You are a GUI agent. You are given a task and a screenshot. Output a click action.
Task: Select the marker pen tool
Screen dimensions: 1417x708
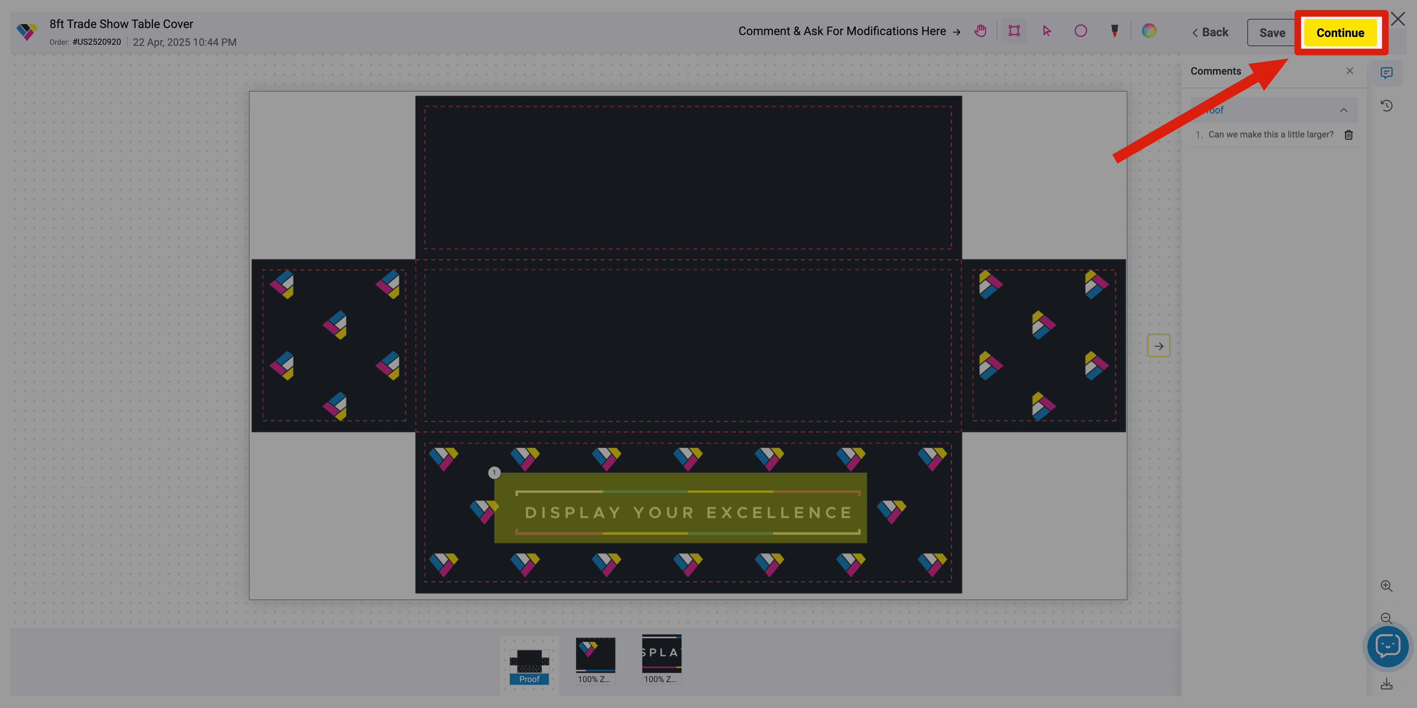click(x=1115, y=31)
